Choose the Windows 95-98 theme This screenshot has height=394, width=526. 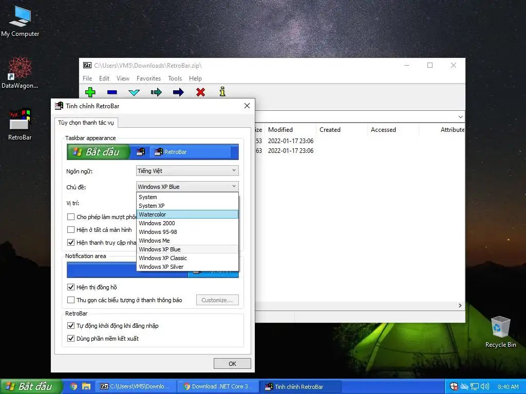click(187, 232)
